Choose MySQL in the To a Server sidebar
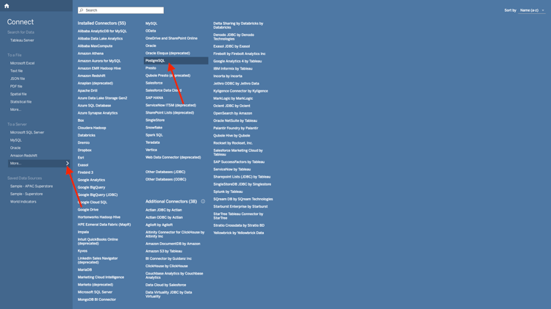This screenshot has height=309, width=551. pos(16,140)
